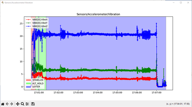Screen dimensions: 192x107
Task: Go forward to next plot view
Action: tap(12, 104)
